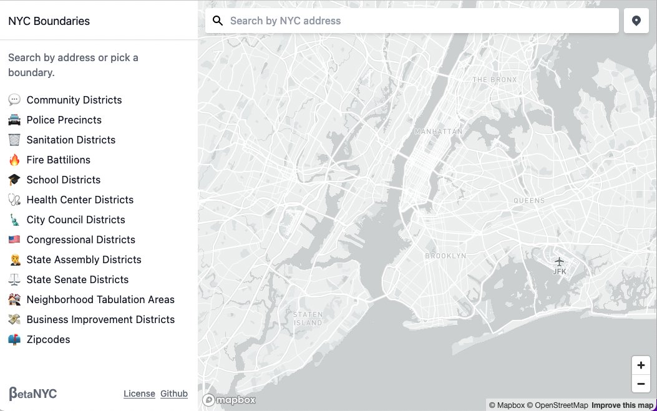Zoom out using the minus control
This screenshot has width=657, height=411.
pyautogui.click(x=641, y=384)
